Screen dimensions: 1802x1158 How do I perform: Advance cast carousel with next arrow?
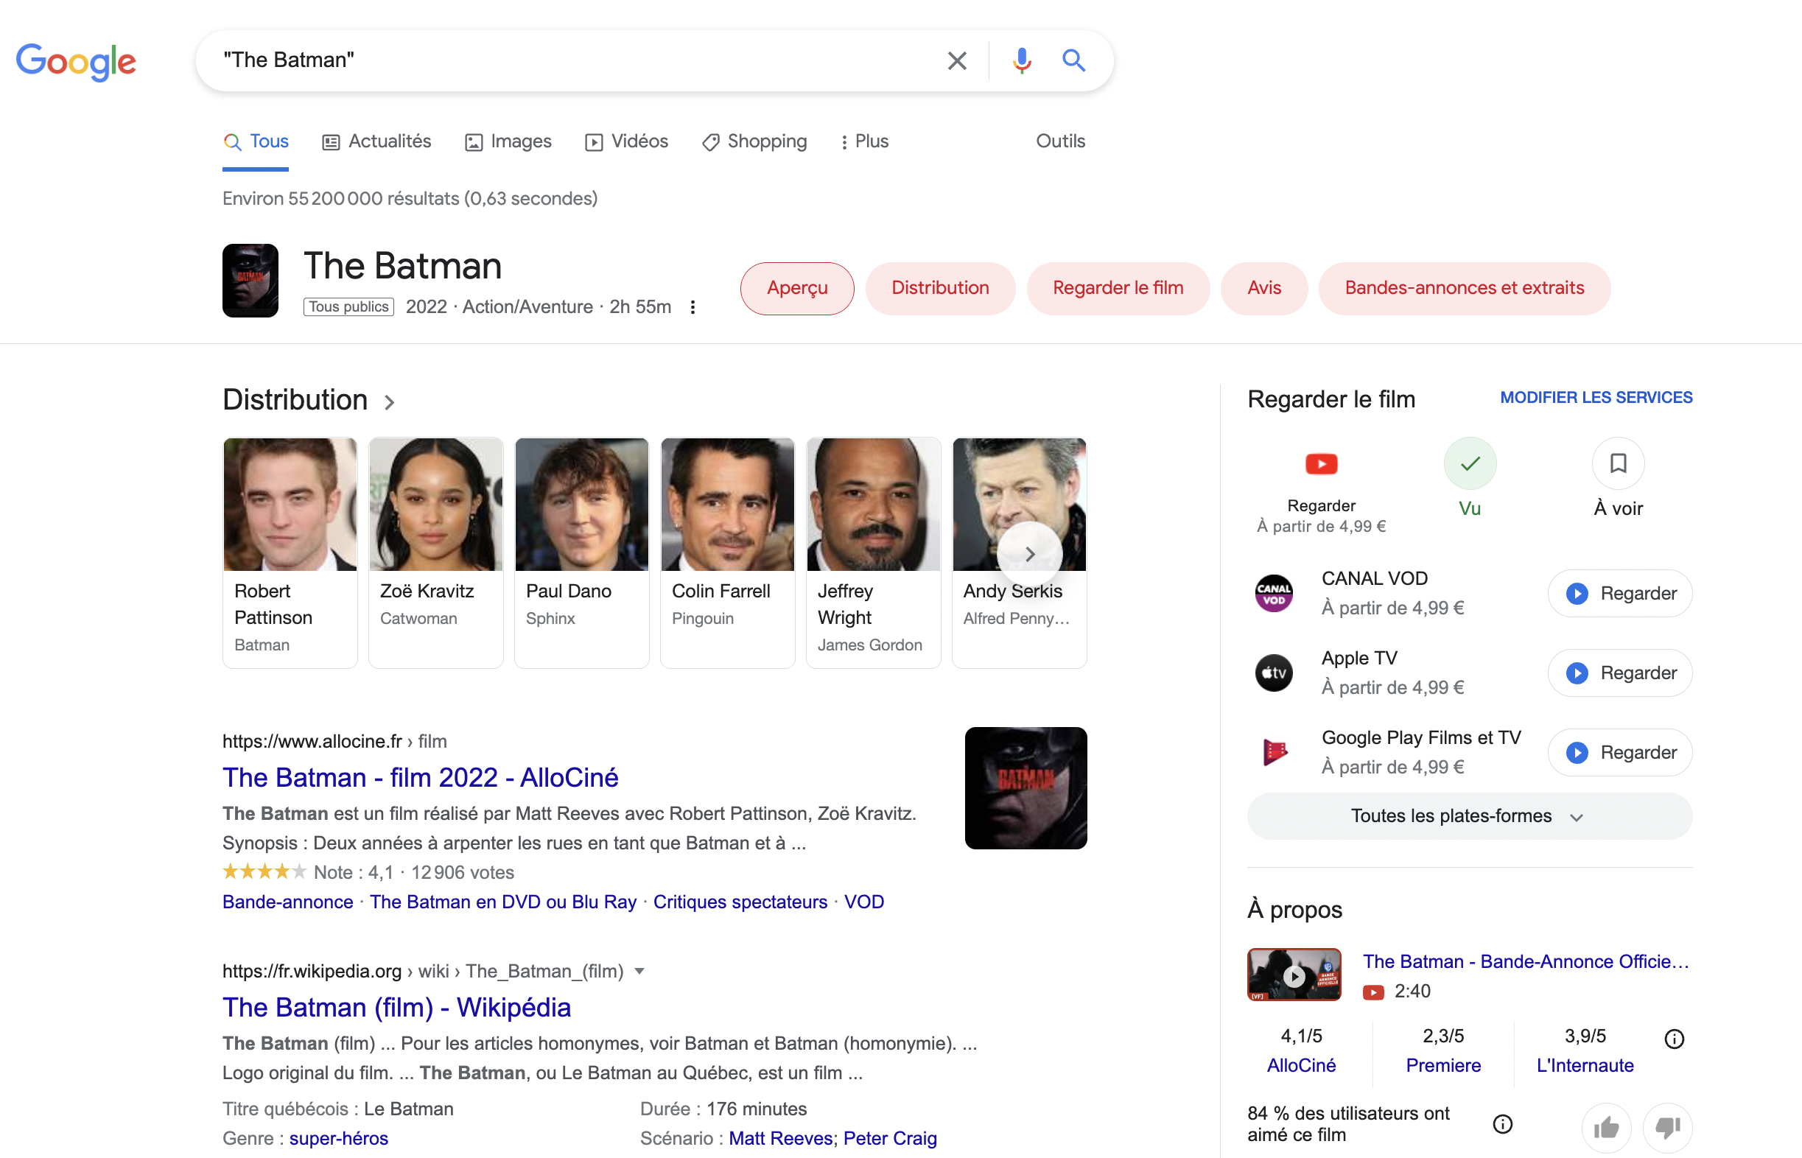(1031, 554)
